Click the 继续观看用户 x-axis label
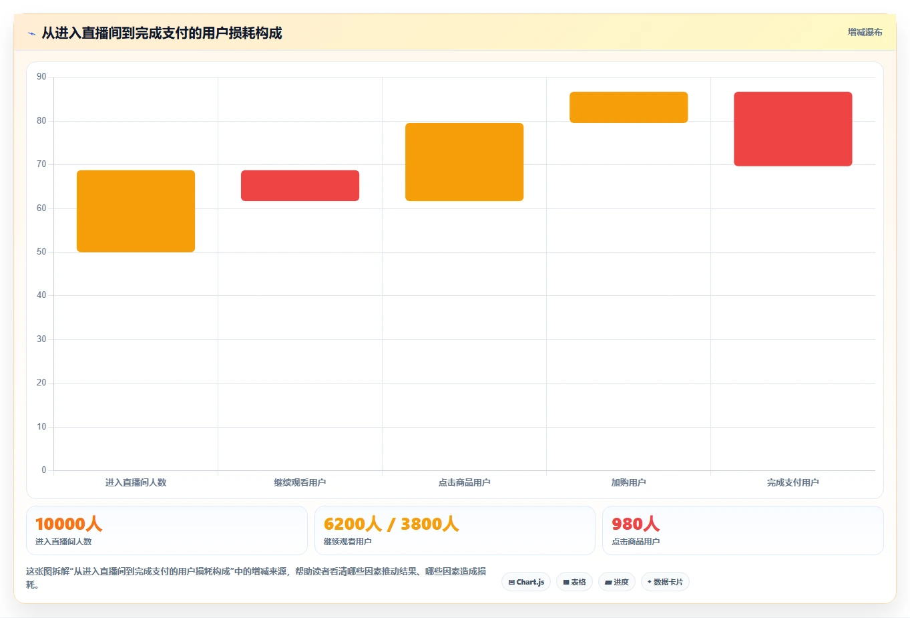Screen dimensions: 910x618 point(300,482)
